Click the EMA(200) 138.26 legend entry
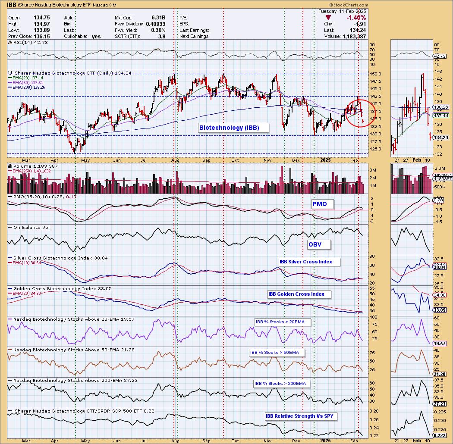Image resolution: width=453 pixels, height=444 pixels. pyautogui.click(x=27, y=87)
